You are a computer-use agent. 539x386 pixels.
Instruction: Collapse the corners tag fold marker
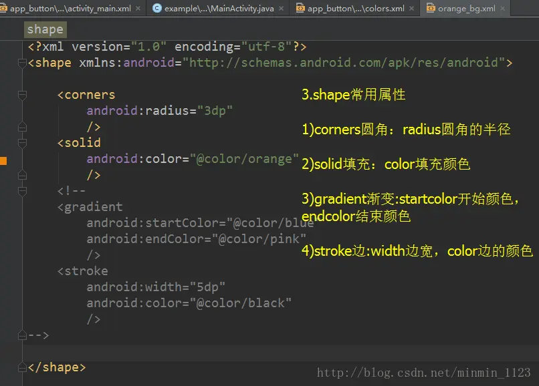22,95
